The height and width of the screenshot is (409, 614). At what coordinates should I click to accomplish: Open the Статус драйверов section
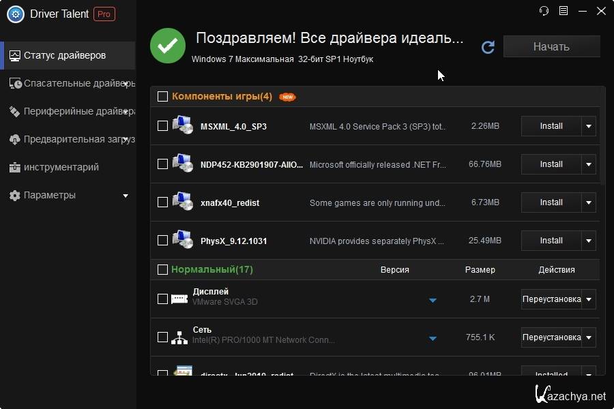click(x=65, y=55)
